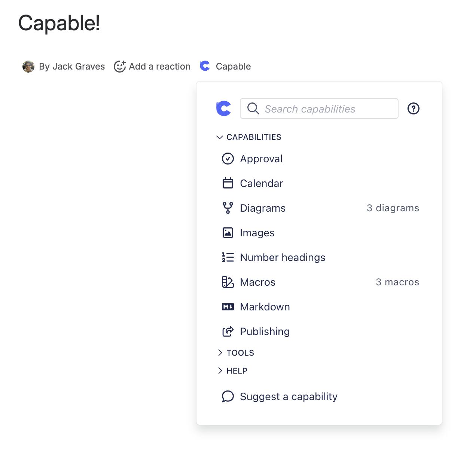Viewport: 476px width, 454px height.
Task: Click Suggest a capability
Action: (289, 396)
